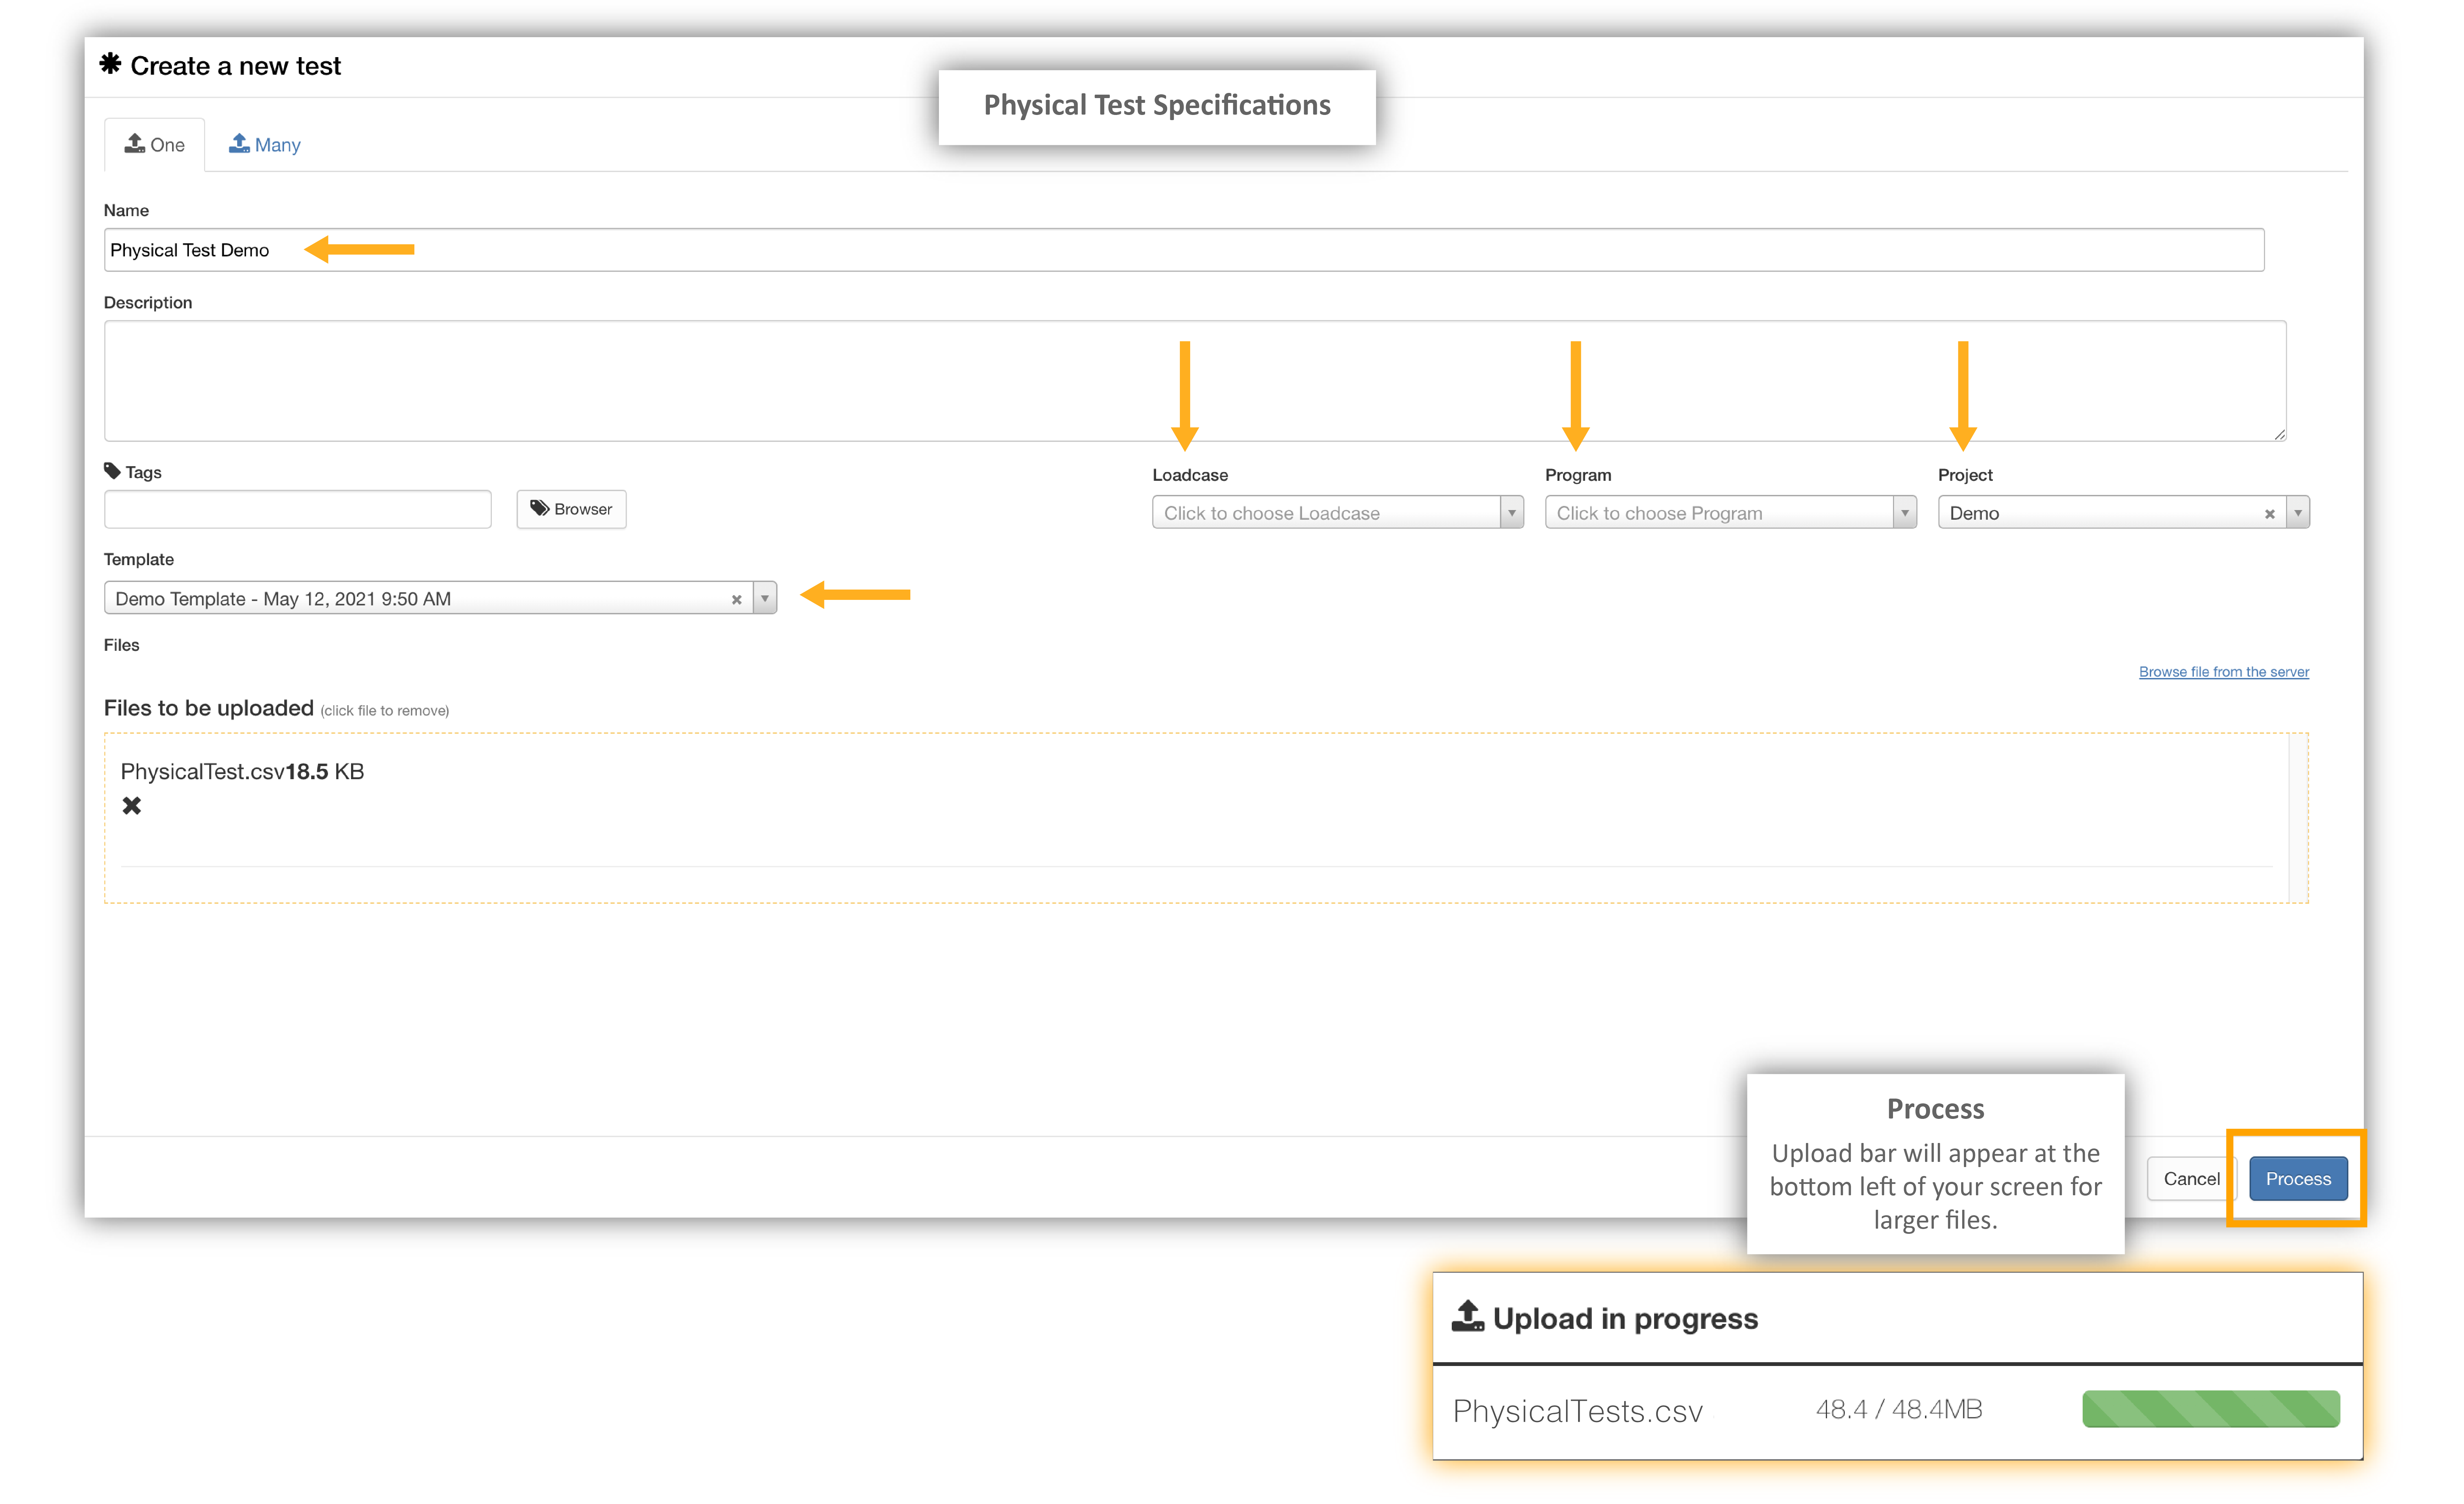Clear the Demo project selection
Screen dimensions: 2464x1504
click(x=2270, y=514)
